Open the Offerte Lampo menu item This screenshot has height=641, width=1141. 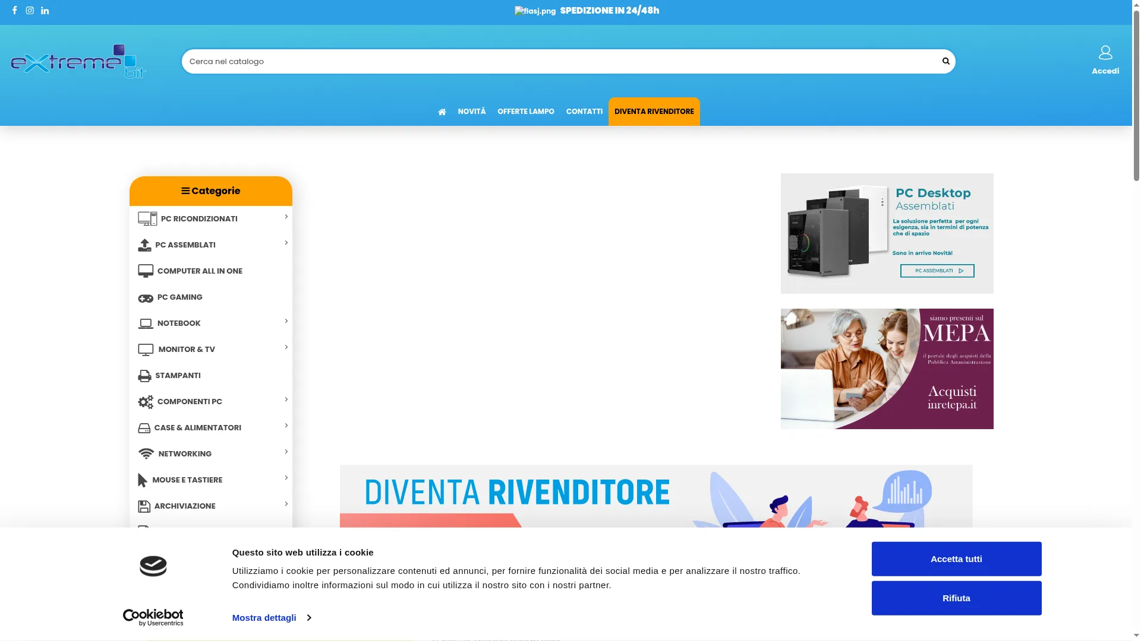[525, 112]
